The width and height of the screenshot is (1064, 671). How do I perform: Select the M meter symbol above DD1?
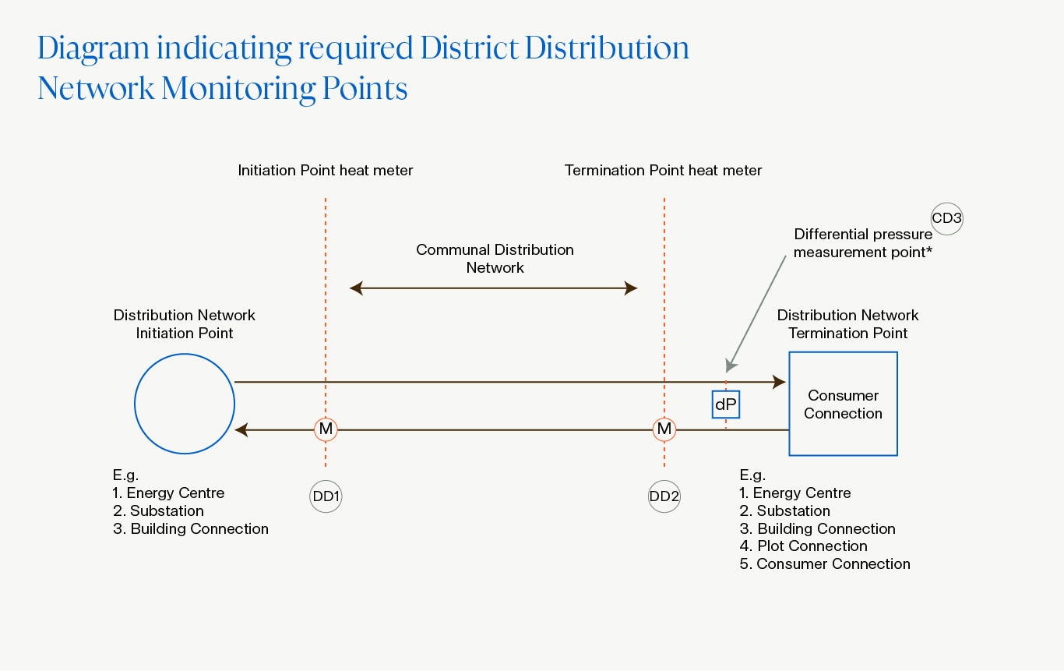click(x=326, y=429)
